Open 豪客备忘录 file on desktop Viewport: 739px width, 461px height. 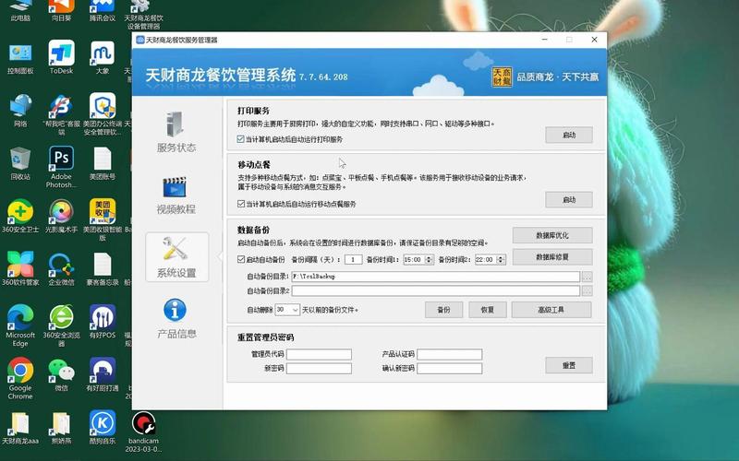coord(103,268)
